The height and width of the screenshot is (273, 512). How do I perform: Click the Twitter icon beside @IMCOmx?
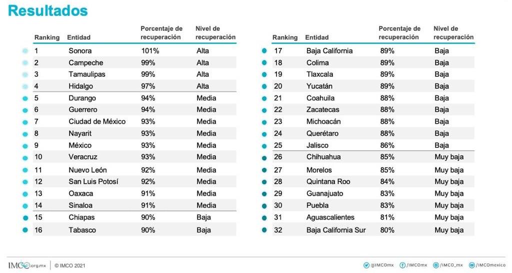366,266
